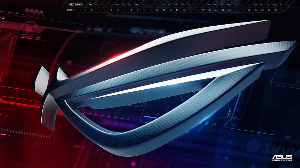Click the Mo weekday label above date 5
Viewport: 300px width, 168px height.
(x=117, y=4)
